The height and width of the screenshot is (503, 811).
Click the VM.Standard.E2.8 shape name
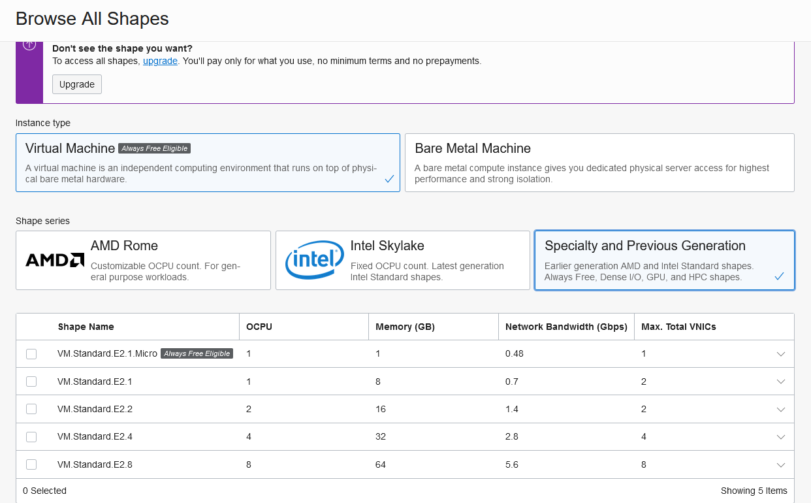click(x=95, y=464)
